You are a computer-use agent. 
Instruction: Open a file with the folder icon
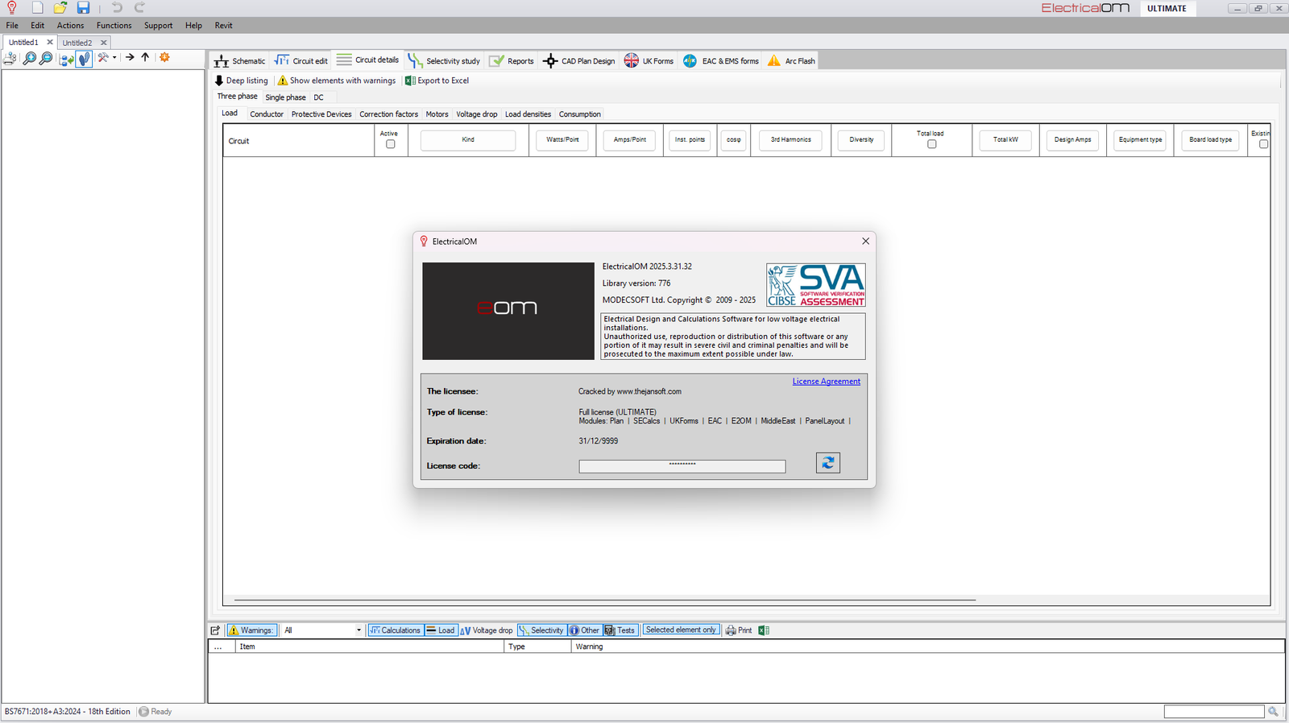[60, 7]
